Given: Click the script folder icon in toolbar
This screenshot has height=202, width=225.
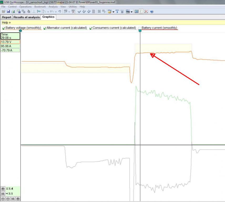Looking at the screenshot, I should (110, 12).
